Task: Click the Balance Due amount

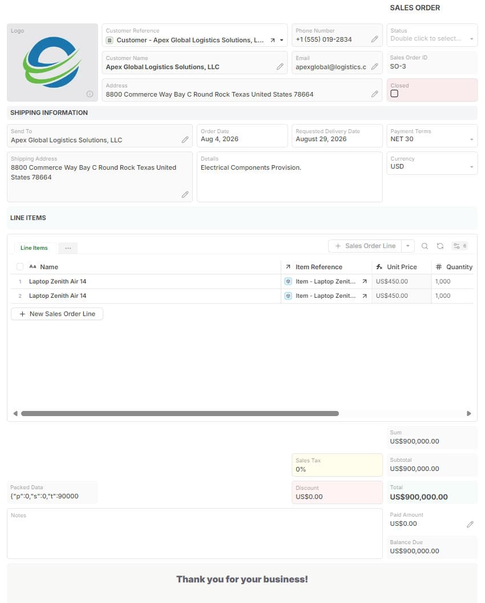Action: (414, 551)
